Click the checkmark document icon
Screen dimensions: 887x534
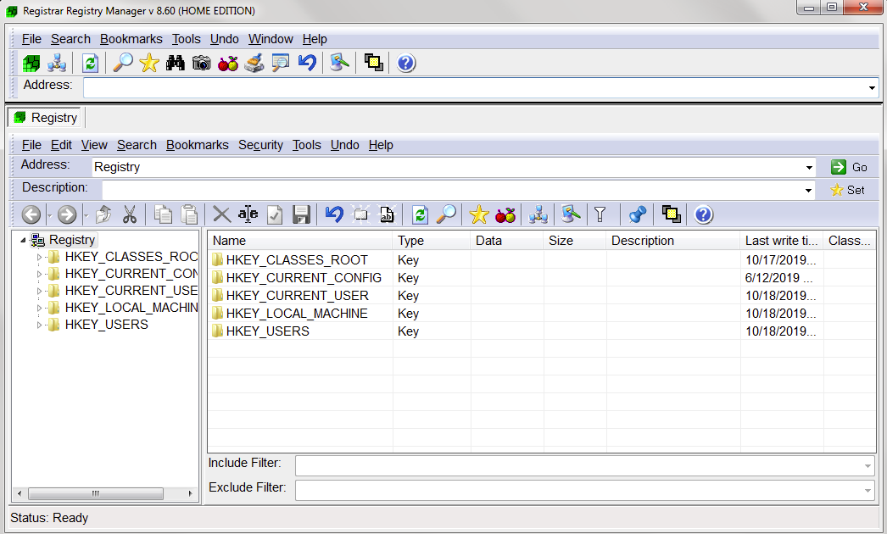click(275, 214)
